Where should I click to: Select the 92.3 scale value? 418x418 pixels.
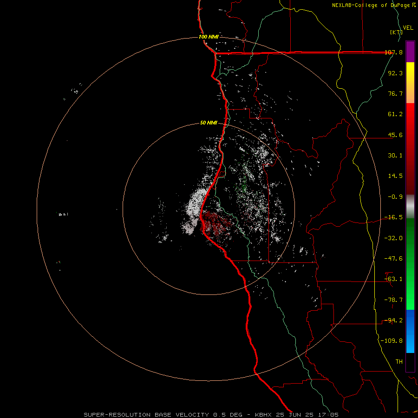click(x=395, y=73)
